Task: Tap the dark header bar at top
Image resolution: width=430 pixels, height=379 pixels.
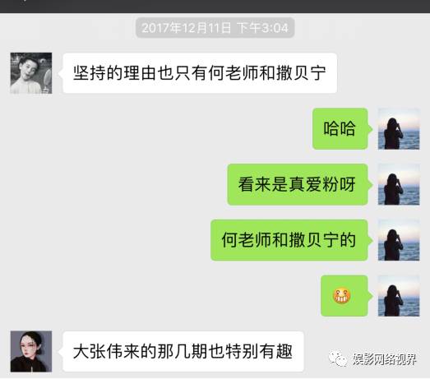Action: [215, 7]
